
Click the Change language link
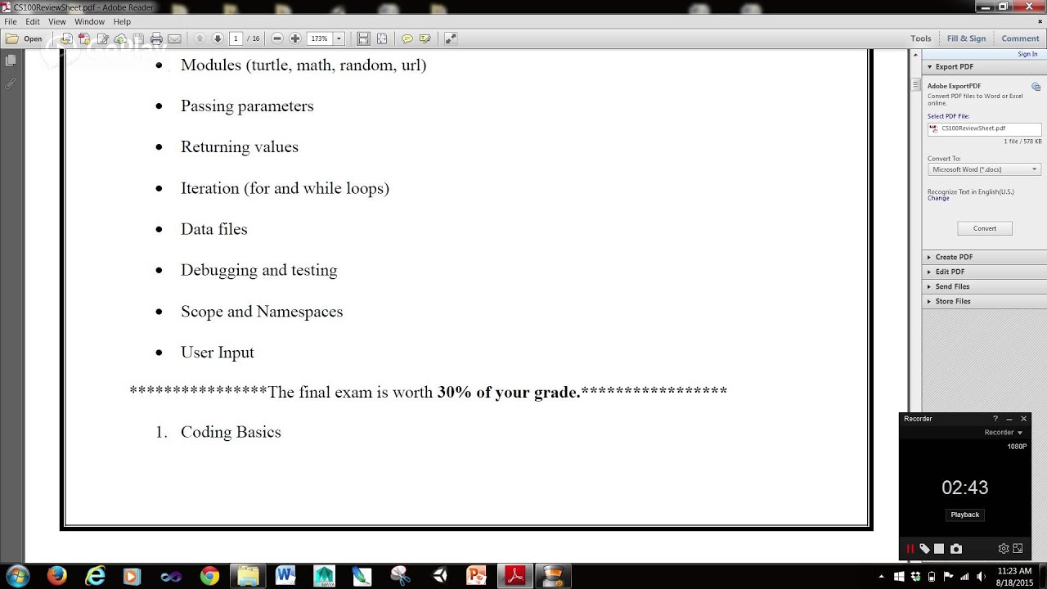coord(938,198)
